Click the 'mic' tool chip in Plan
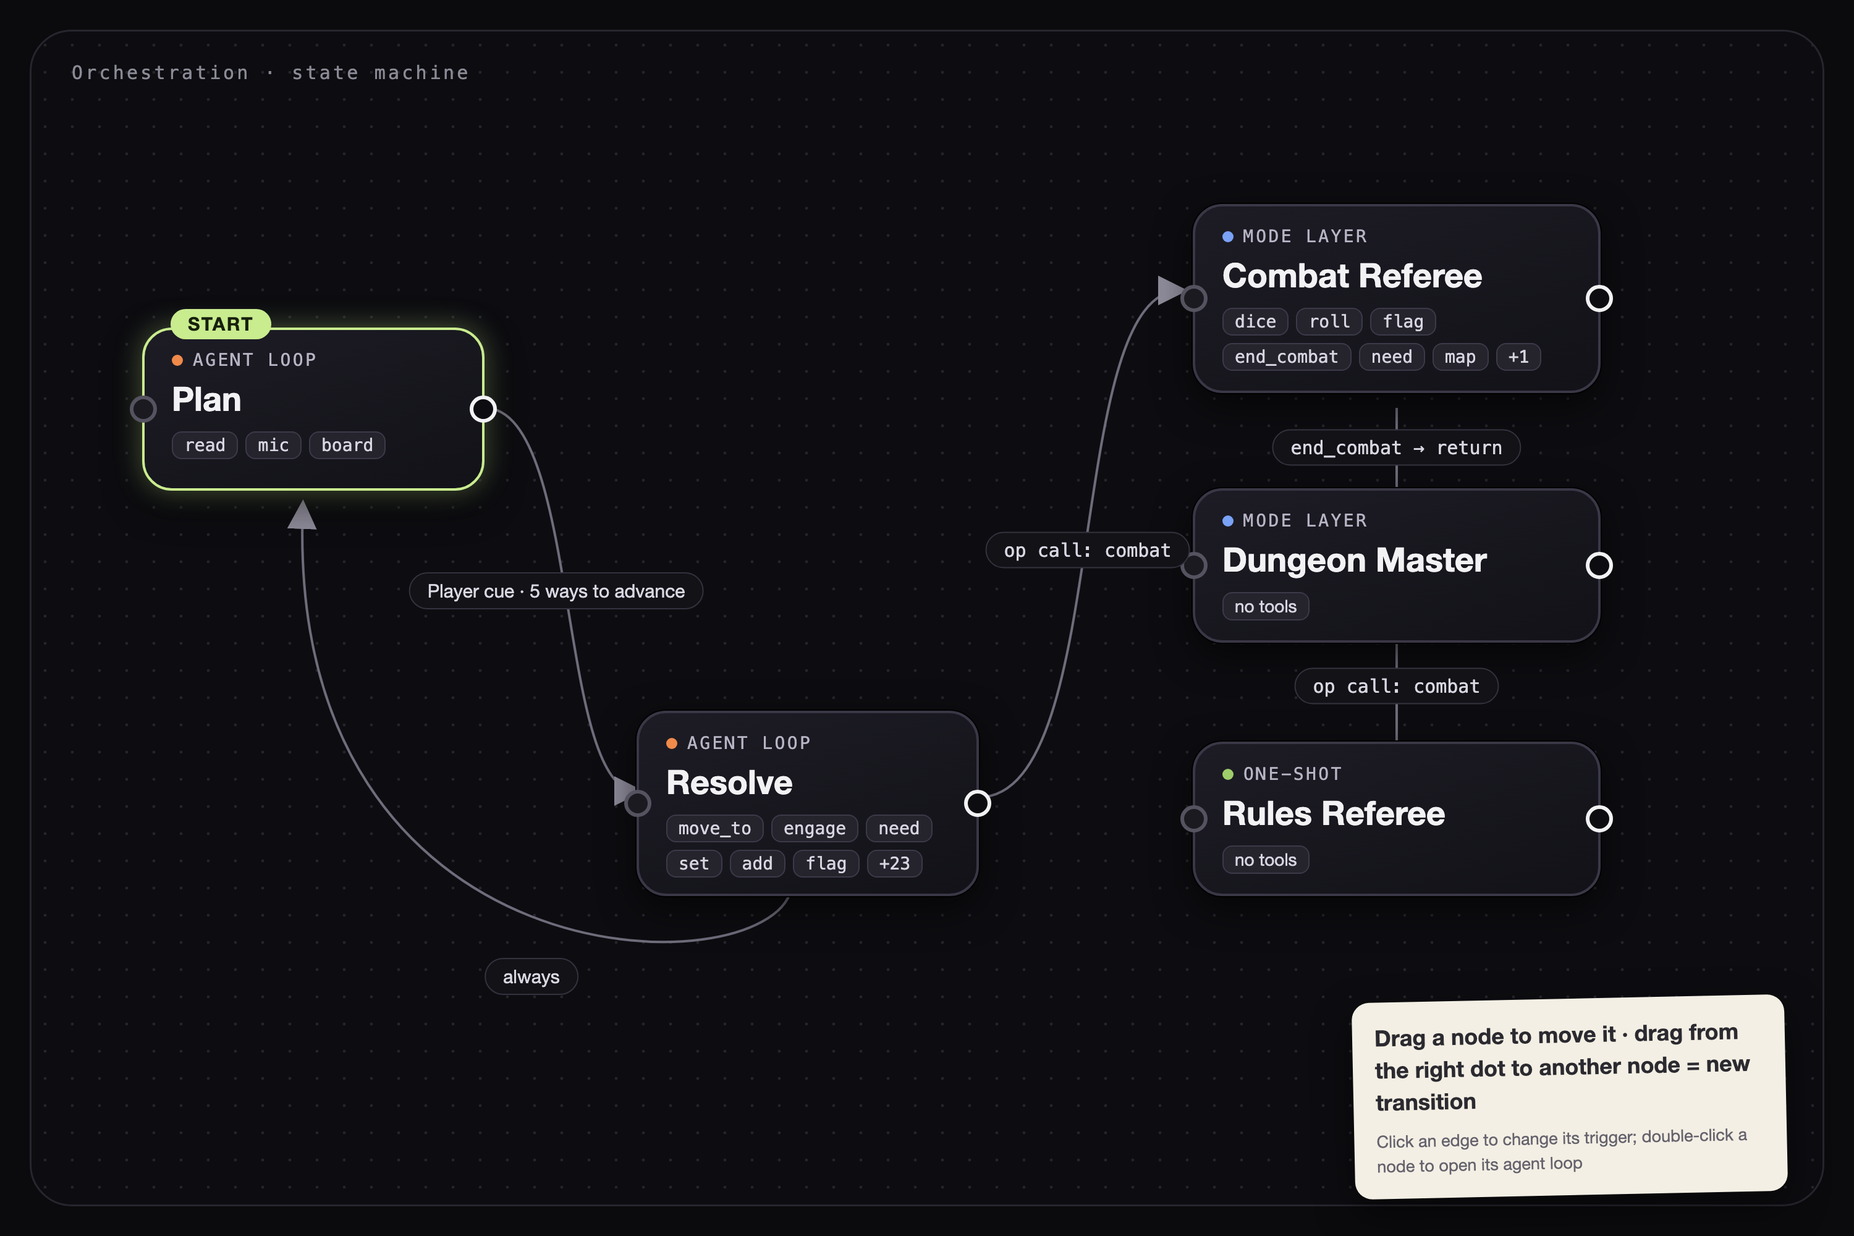 tap(274, 446)
